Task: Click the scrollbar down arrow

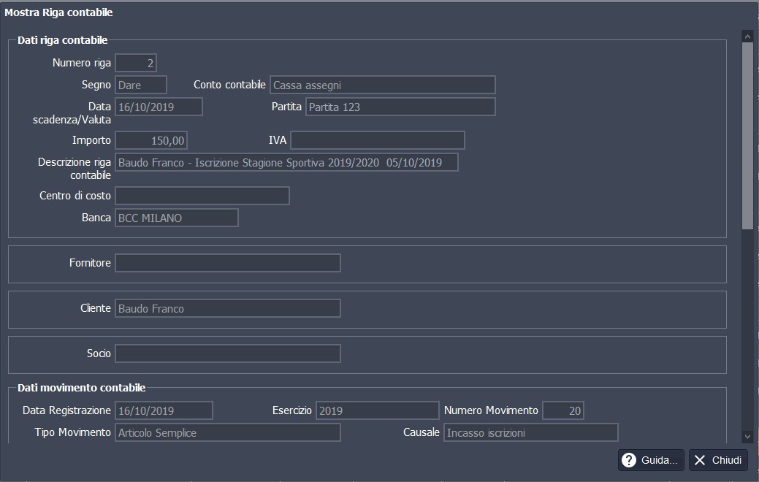Action: [x=747, y=436]
